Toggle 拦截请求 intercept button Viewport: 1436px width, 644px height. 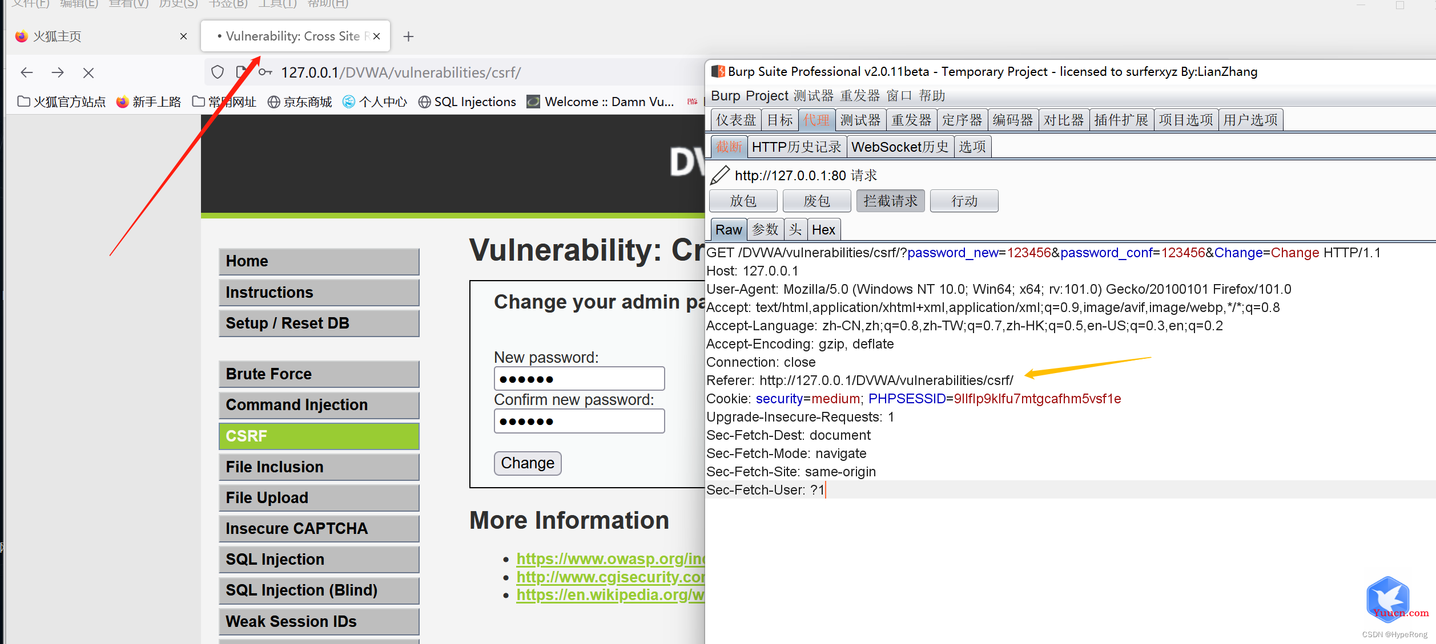[890, 201]
